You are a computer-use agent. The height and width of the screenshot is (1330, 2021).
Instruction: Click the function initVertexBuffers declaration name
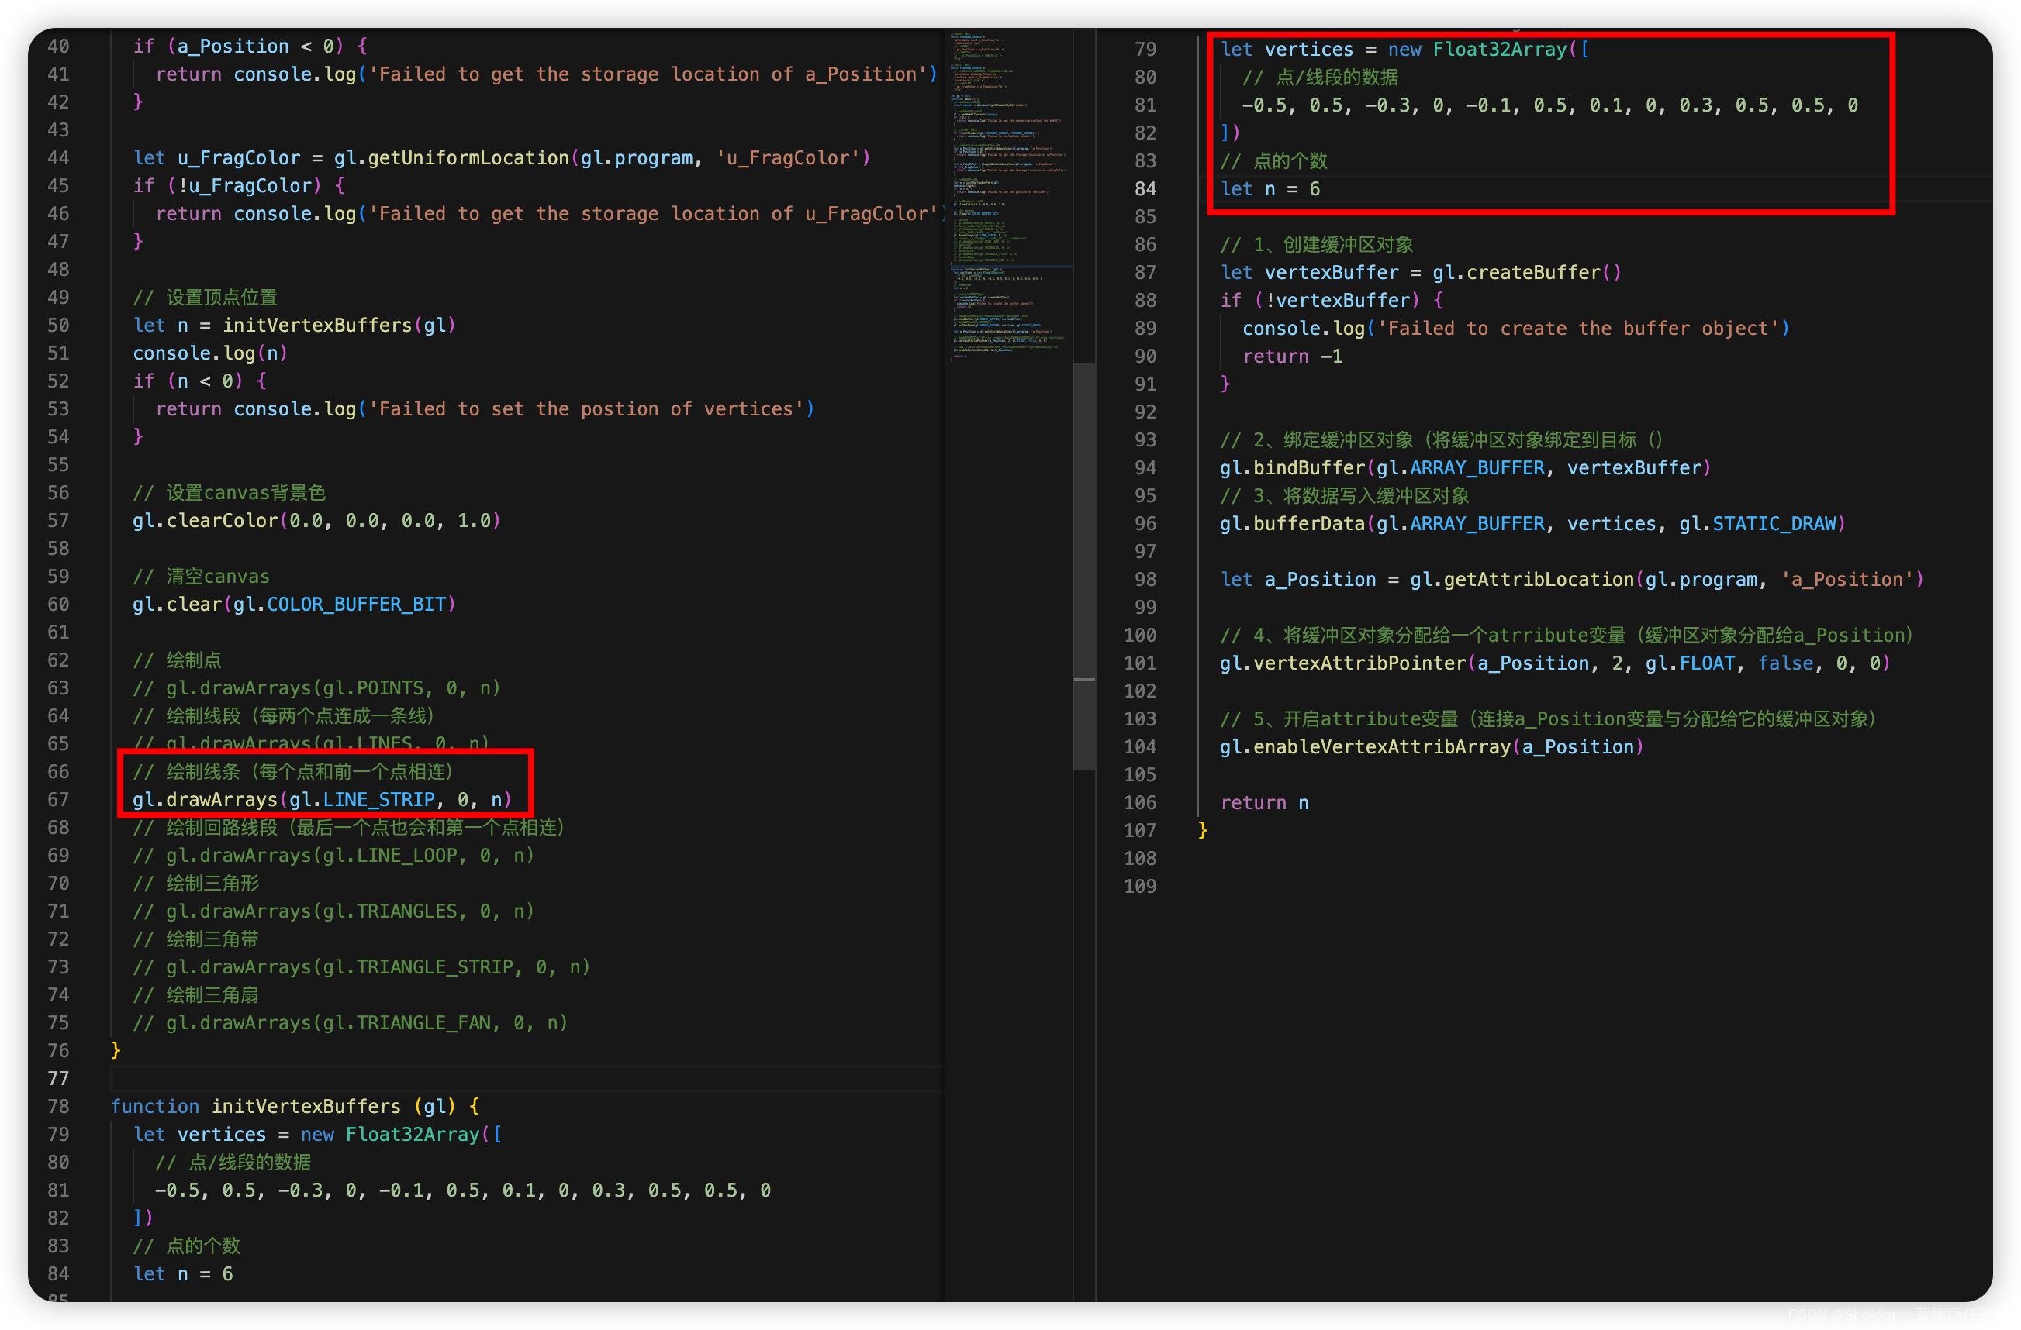click(x=306, y=1106)
